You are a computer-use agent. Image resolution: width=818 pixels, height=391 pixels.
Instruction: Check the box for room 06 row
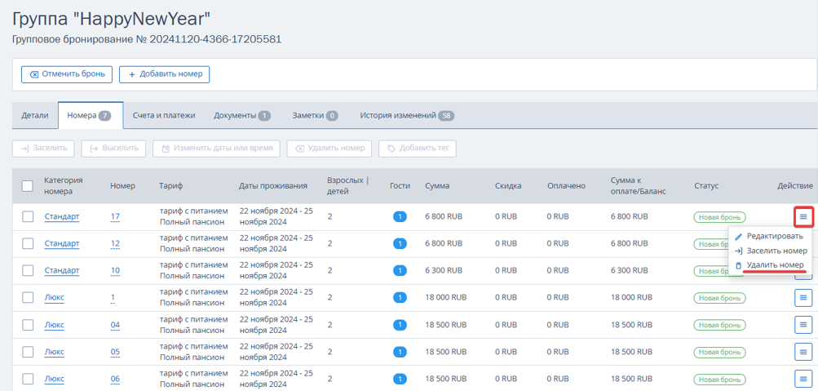point(28,379)
